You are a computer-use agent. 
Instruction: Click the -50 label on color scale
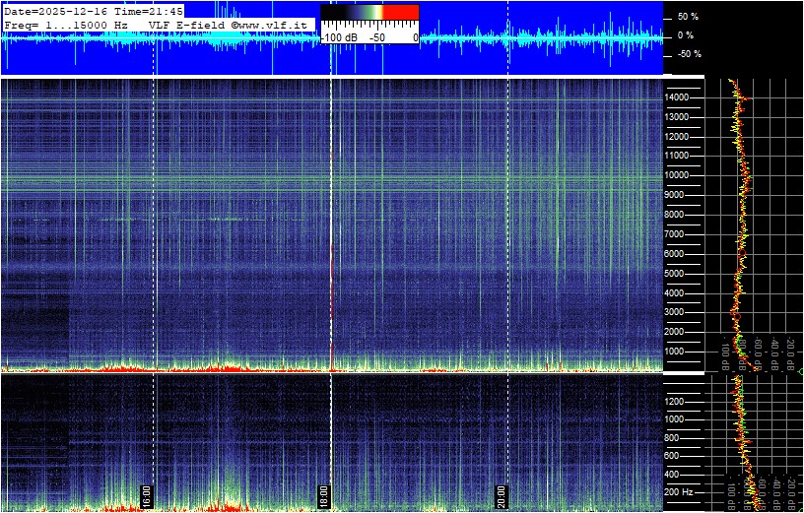376,36
